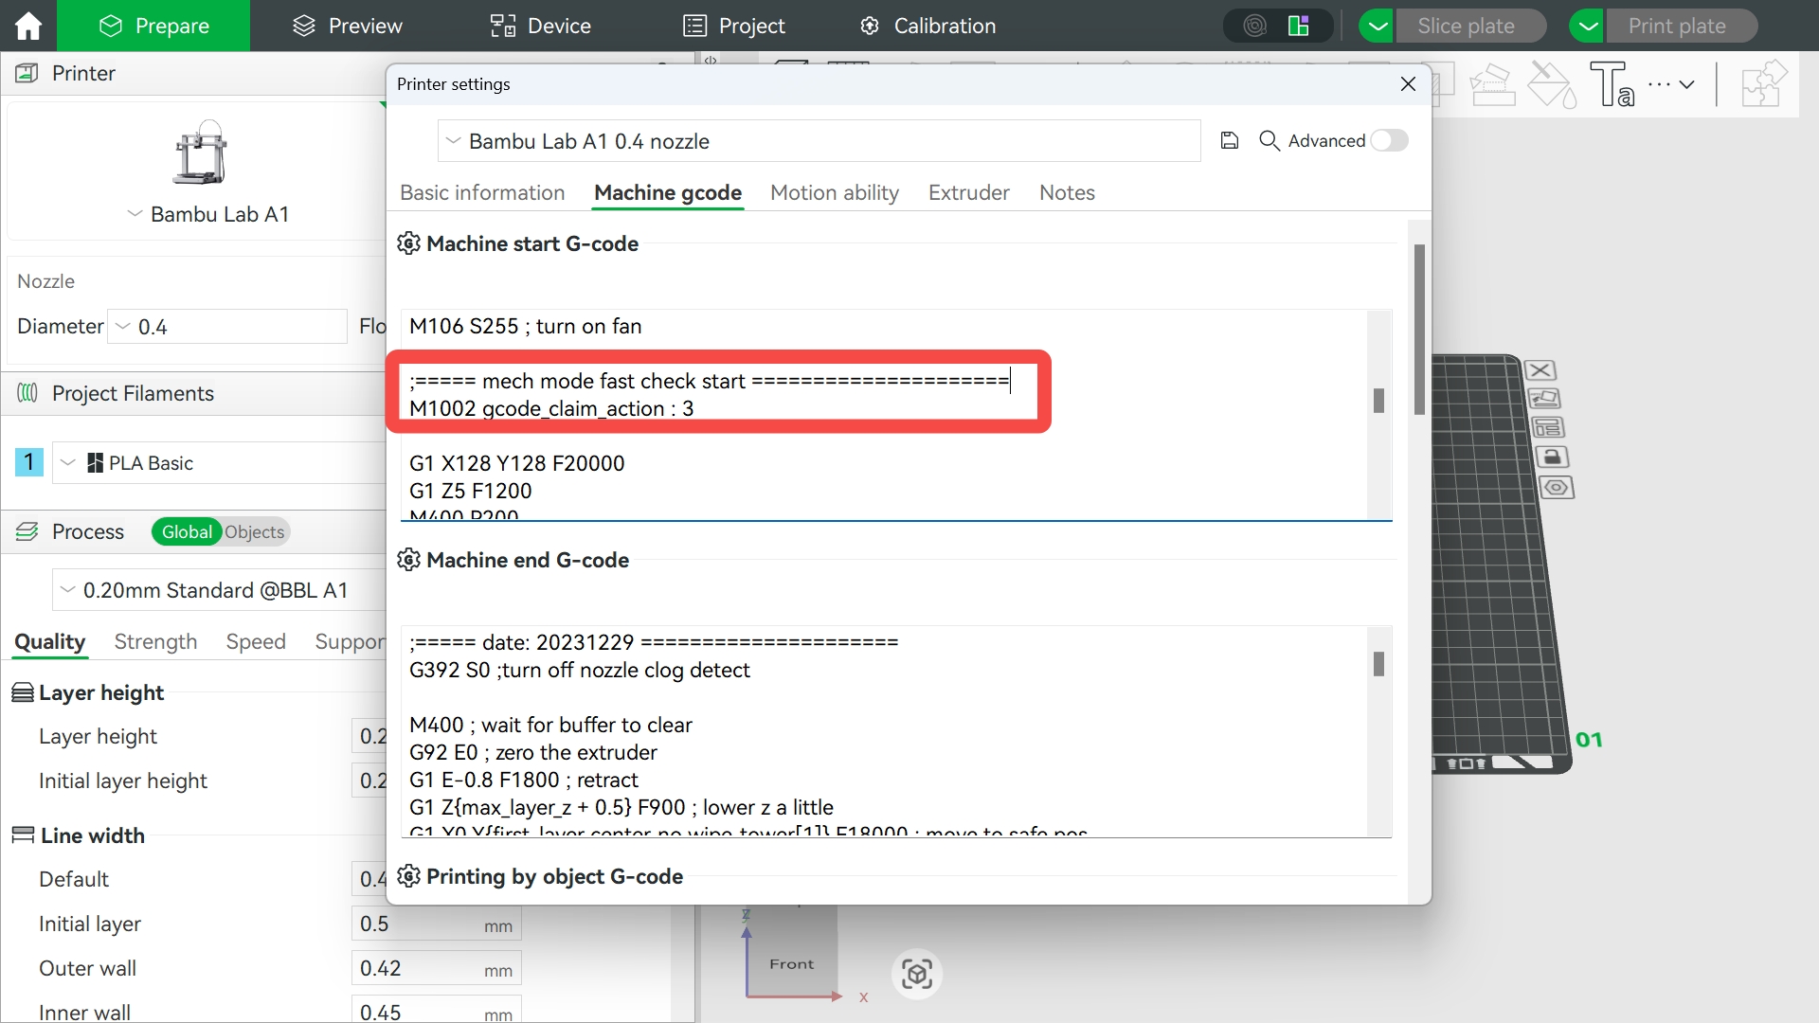Open the Bambu Lab A1 0.4 nozzle preset dropdown

(819, 141)
